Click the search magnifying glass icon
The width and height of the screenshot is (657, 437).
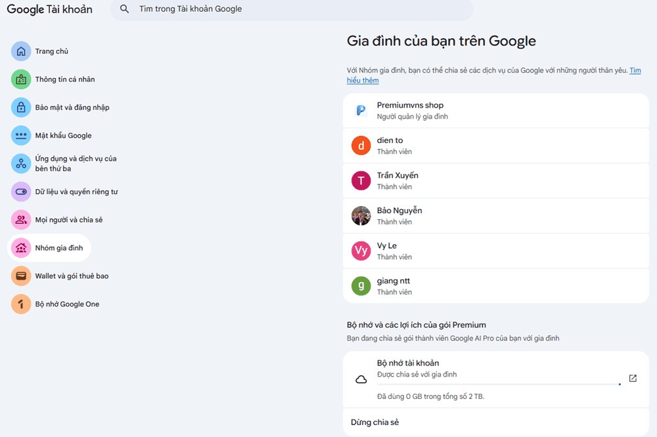pyautogui.click(x=124, y=9)
